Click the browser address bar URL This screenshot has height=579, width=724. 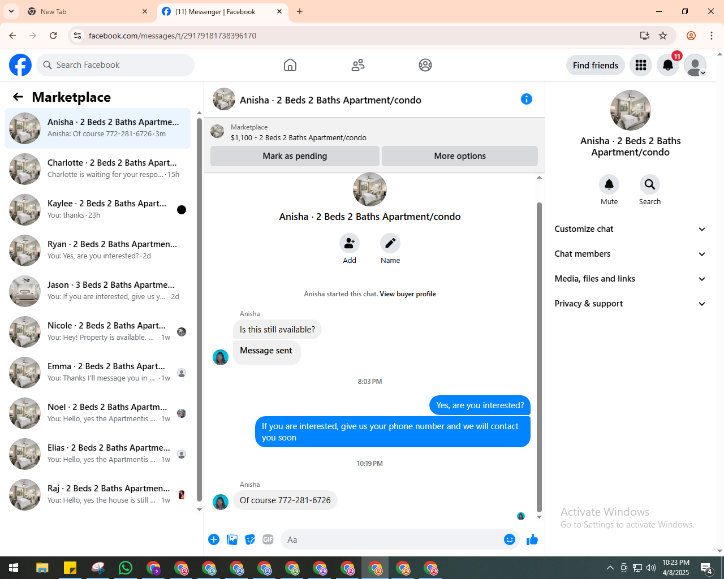[173, 36]
